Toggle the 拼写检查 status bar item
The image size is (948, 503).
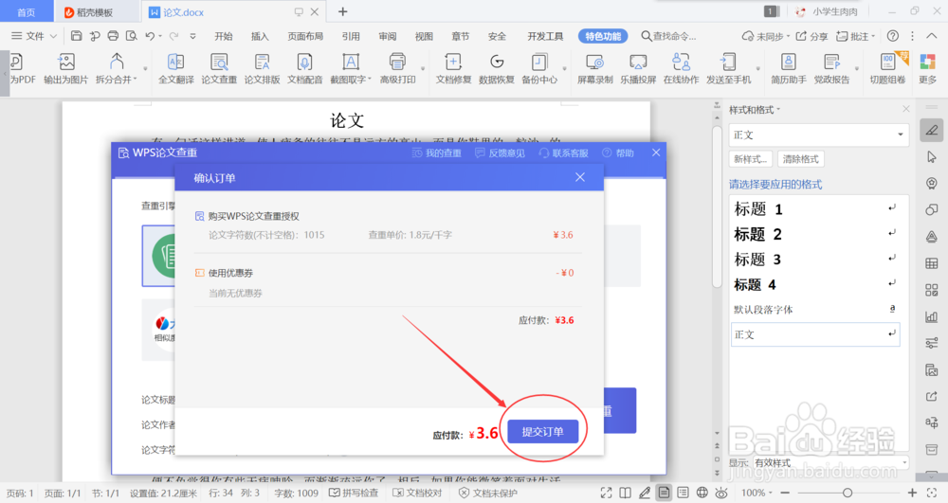coord(354,493)
